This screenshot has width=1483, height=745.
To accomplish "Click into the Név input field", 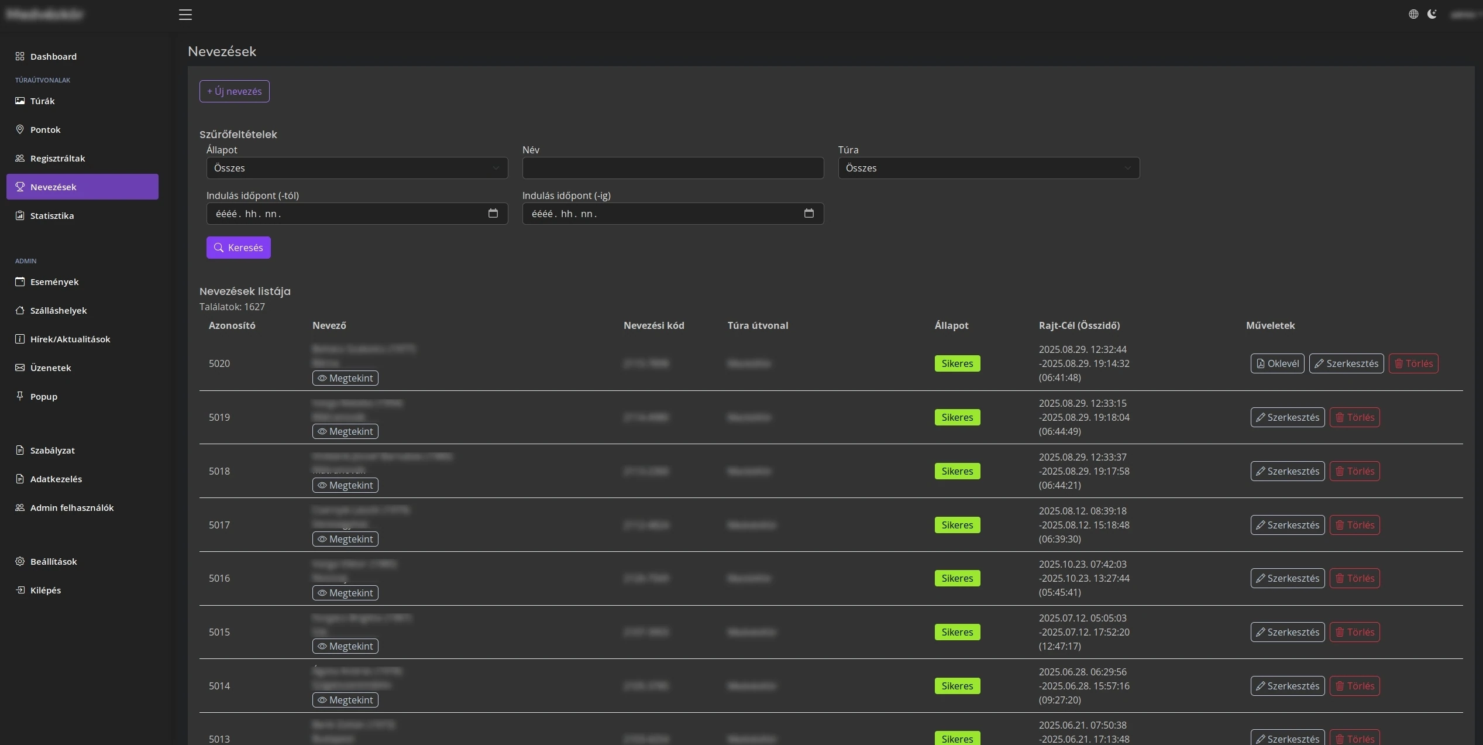I will coord(673,168).
